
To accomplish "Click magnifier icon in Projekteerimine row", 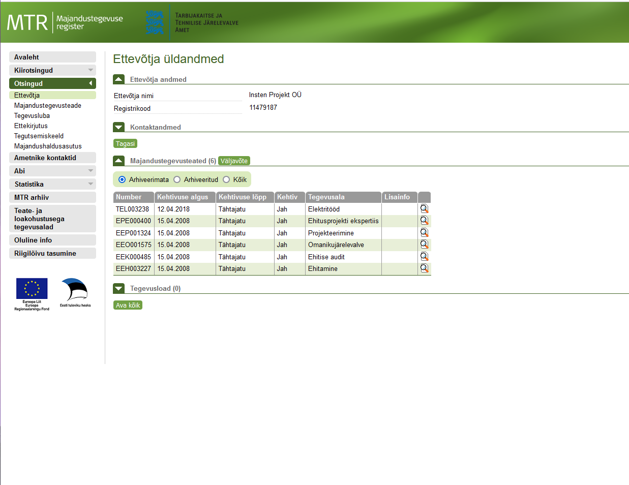I will 424,233.
